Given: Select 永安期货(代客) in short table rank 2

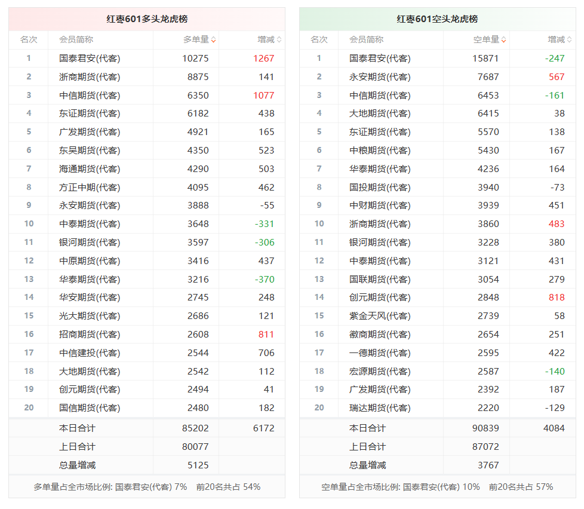Looking at the screenshot, I should tap(380, 77).
